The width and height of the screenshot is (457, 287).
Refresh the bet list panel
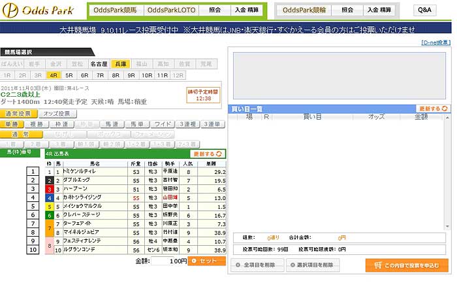click(x=433, y=109)
